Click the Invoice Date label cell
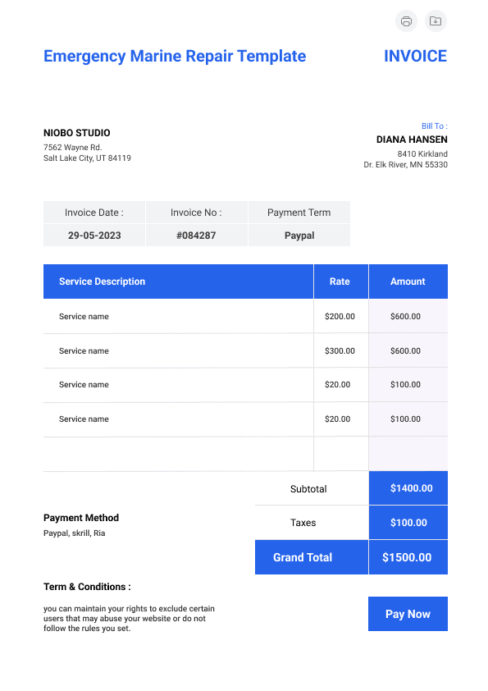This screenshot has height=691, width=488. 94,213
